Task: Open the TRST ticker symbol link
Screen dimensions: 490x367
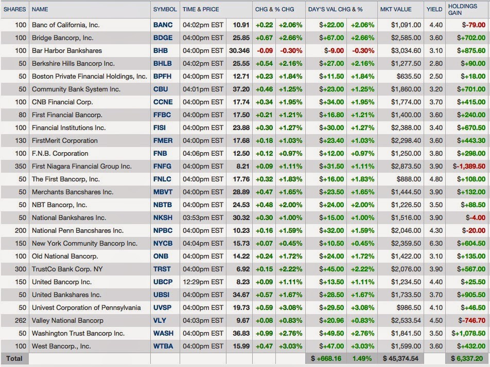Action: 162,269
